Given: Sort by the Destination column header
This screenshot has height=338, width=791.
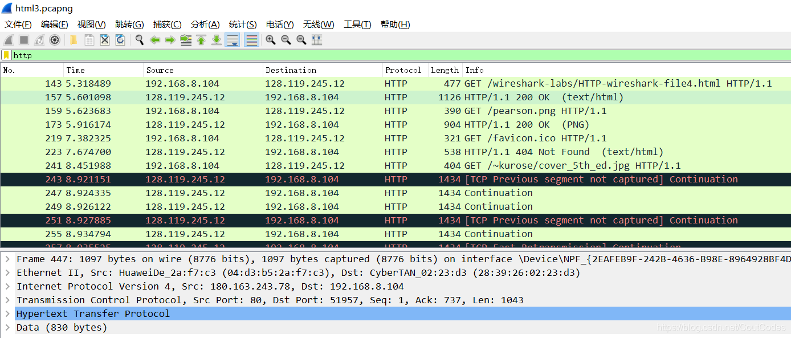Looking at the screenshot, I should 323,70.
